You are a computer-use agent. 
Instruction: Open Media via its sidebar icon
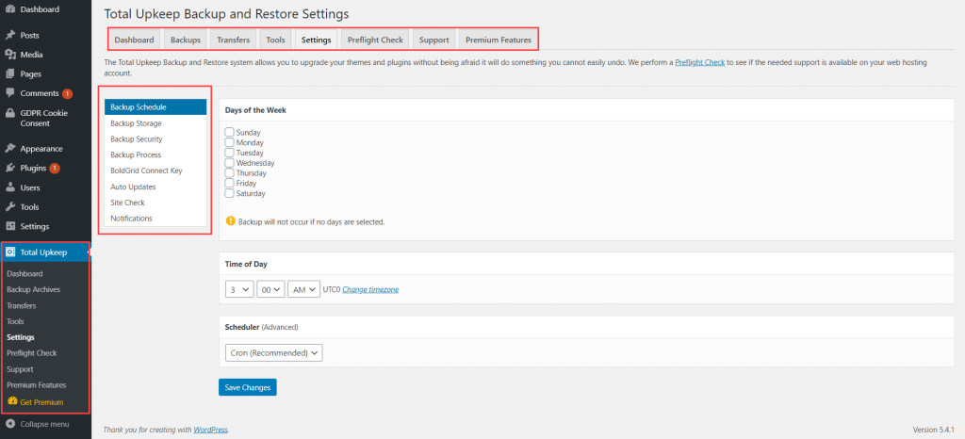pyautogui.click(x=10, y=55)
